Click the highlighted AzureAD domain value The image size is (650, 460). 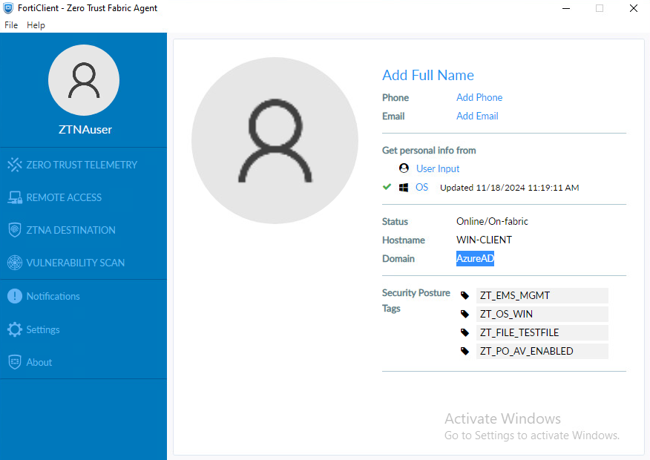click(x=475, y=259)
